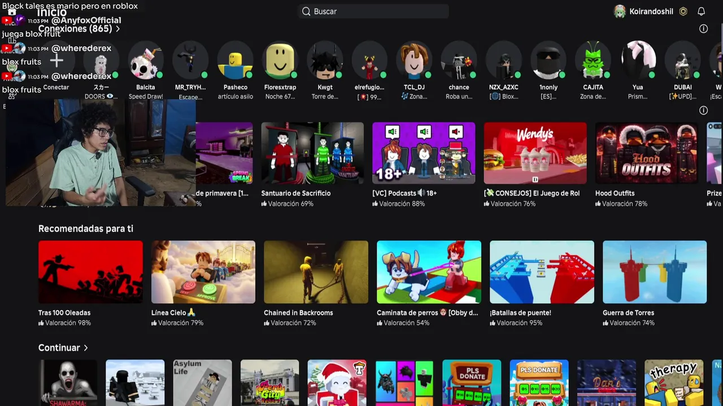Open Hood Outfits game thumbnail
This screenshot has width=723, height=406.
(x=646, y=153)
